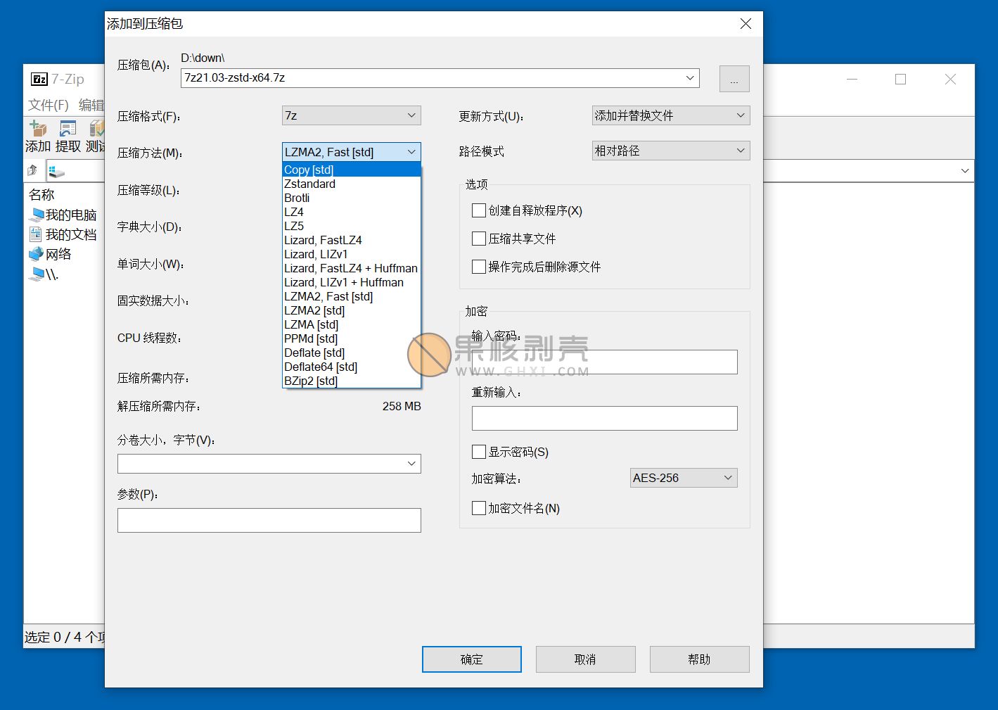Select Copy [std] compression method
998x710 pixels.
point(352,170)
